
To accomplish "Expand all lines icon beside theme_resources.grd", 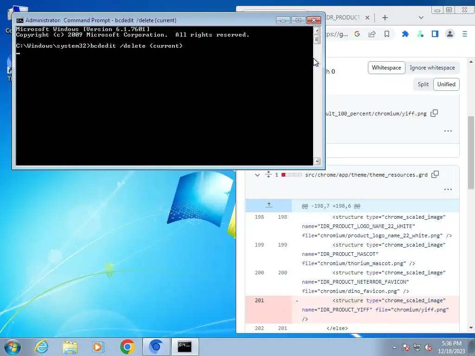I will coord(269,174).
